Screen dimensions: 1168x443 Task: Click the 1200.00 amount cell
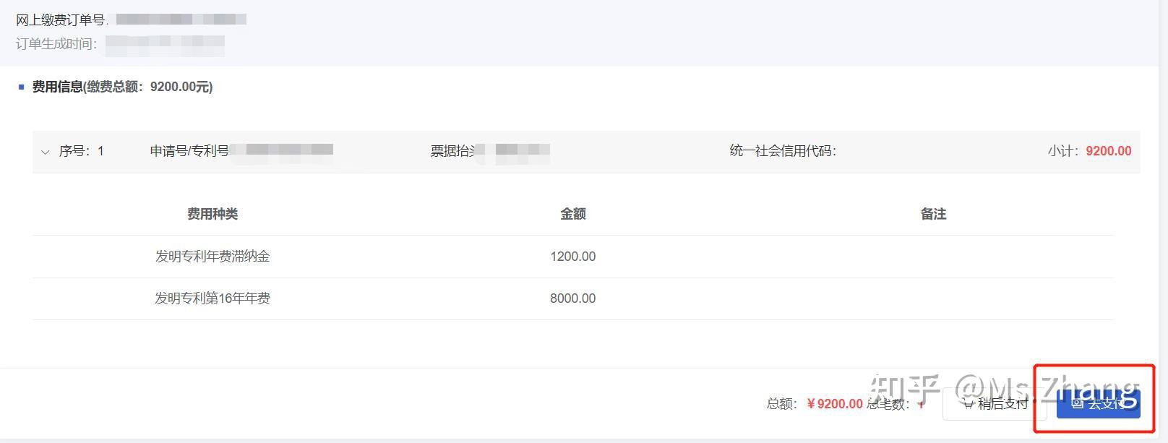click(x=572, y=257)
